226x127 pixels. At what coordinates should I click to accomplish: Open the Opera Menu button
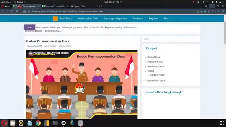[x=6, y=6]
